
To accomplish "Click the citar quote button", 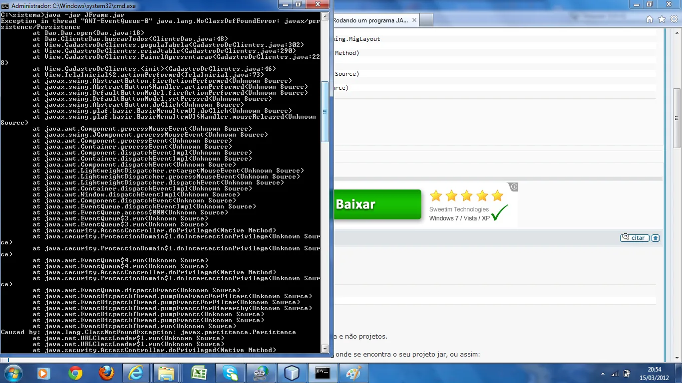I will pos(635,238).
